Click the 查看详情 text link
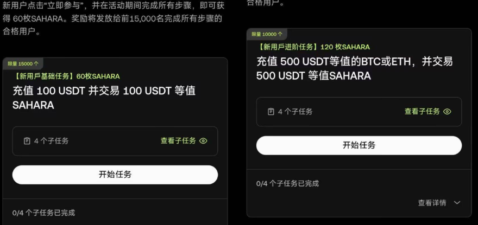This screenshot has height=225, width=478. [432, 203]
